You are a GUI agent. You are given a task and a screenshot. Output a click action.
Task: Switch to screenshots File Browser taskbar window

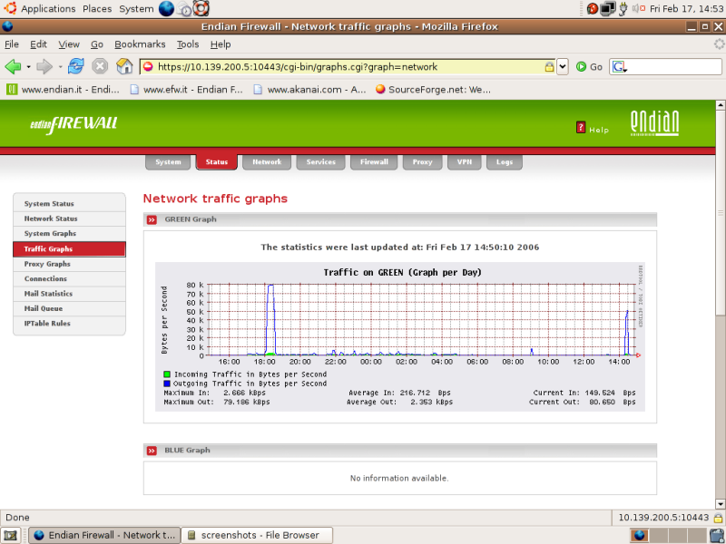pos(257,535)
